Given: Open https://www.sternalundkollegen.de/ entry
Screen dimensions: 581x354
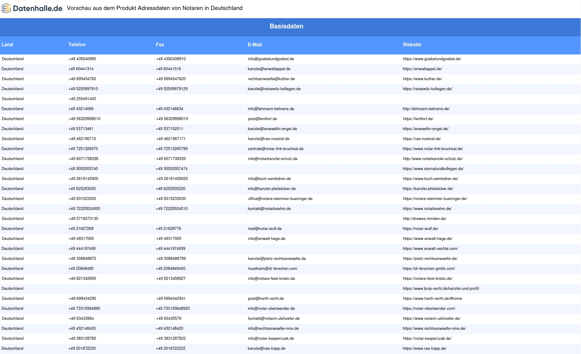Looking at the screenshot, I should click(433, 169).
